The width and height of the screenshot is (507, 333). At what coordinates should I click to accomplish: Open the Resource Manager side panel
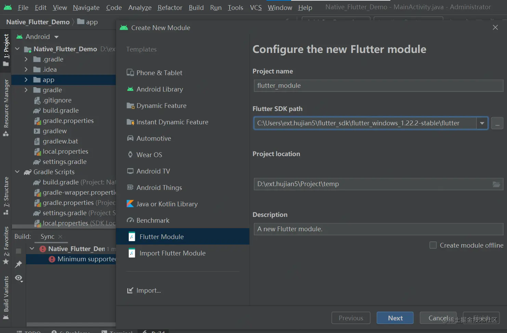click(6, 108)
